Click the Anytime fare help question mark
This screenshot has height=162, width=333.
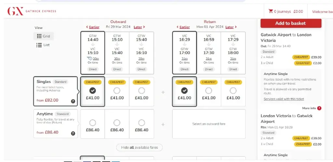coord(73,133)
